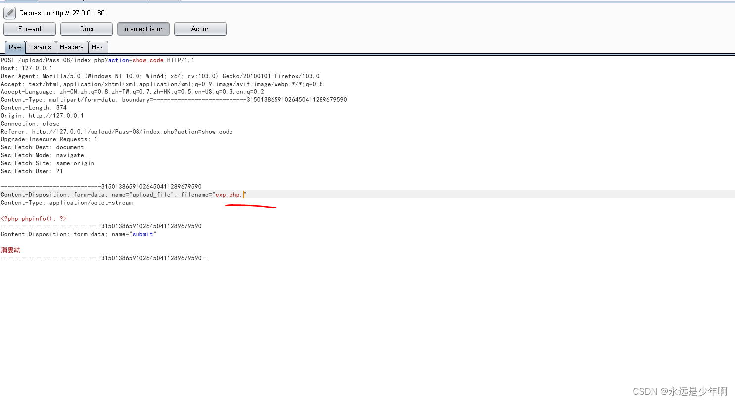Drop the intercepted request
Image resolution: width=735 pixels, height=401 pixels.
pos(87,29)
